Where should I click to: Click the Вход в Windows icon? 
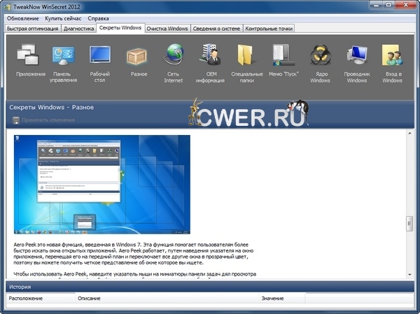click(x=392, y=55)
